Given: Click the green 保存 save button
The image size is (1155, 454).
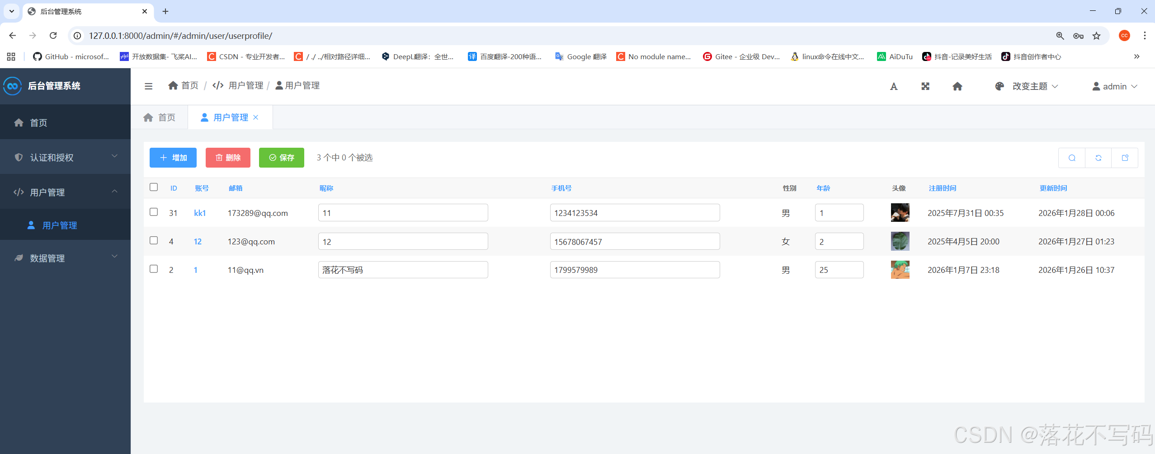Looking at the screenshot, I should [282, 158].
